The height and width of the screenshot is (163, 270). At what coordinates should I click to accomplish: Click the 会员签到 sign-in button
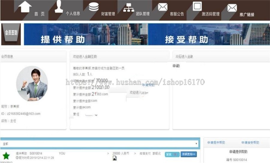click(x=11, y=34)
